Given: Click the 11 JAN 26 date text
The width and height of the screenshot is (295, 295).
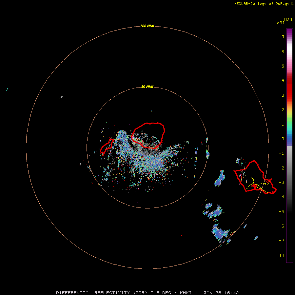Looking at the screenshot, I should pos(208,293).
